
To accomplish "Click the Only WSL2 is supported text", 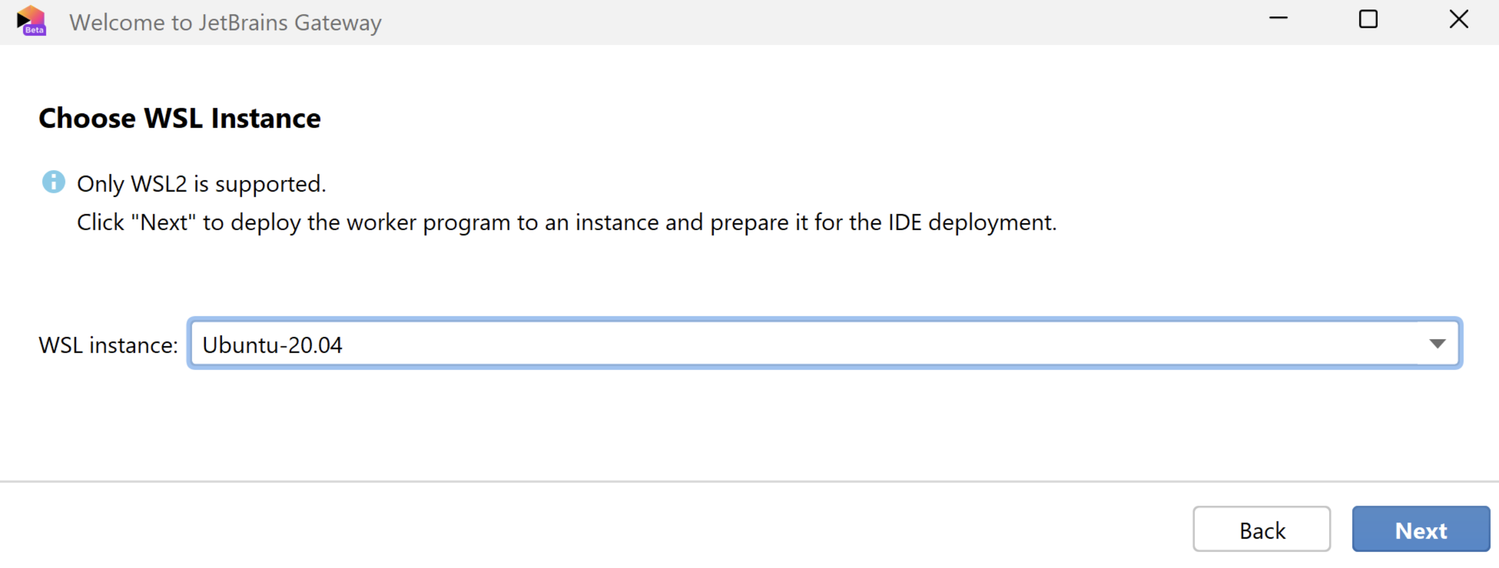I will click(x=201, y=183).
